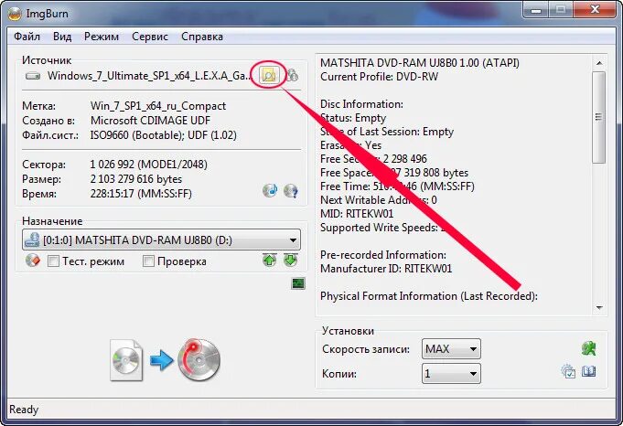This screenshot has width=623, height=426.
Task: Click the search-for-file binoculars icon
Action: 293,75
